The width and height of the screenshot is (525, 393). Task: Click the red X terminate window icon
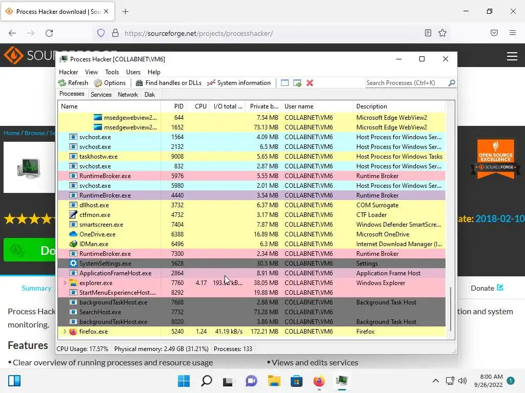(310, 83)
